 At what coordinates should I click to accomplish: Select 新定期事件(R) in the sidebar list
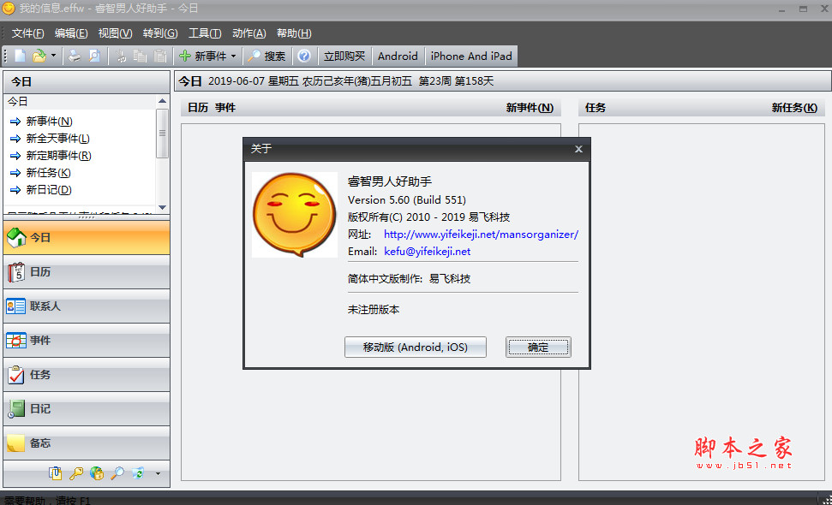[59, 155]
